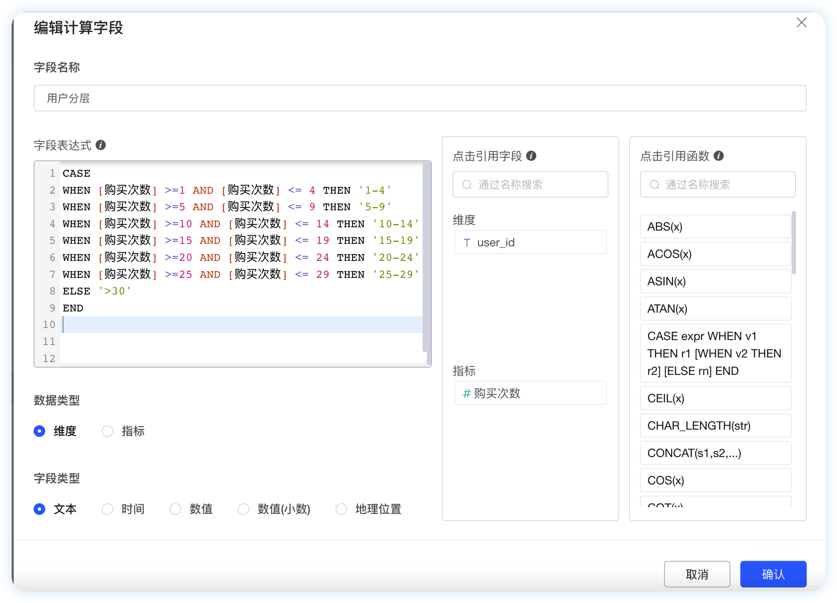
Task: Click the ELSE '>30' line in editor
Action: click(97, 291)
